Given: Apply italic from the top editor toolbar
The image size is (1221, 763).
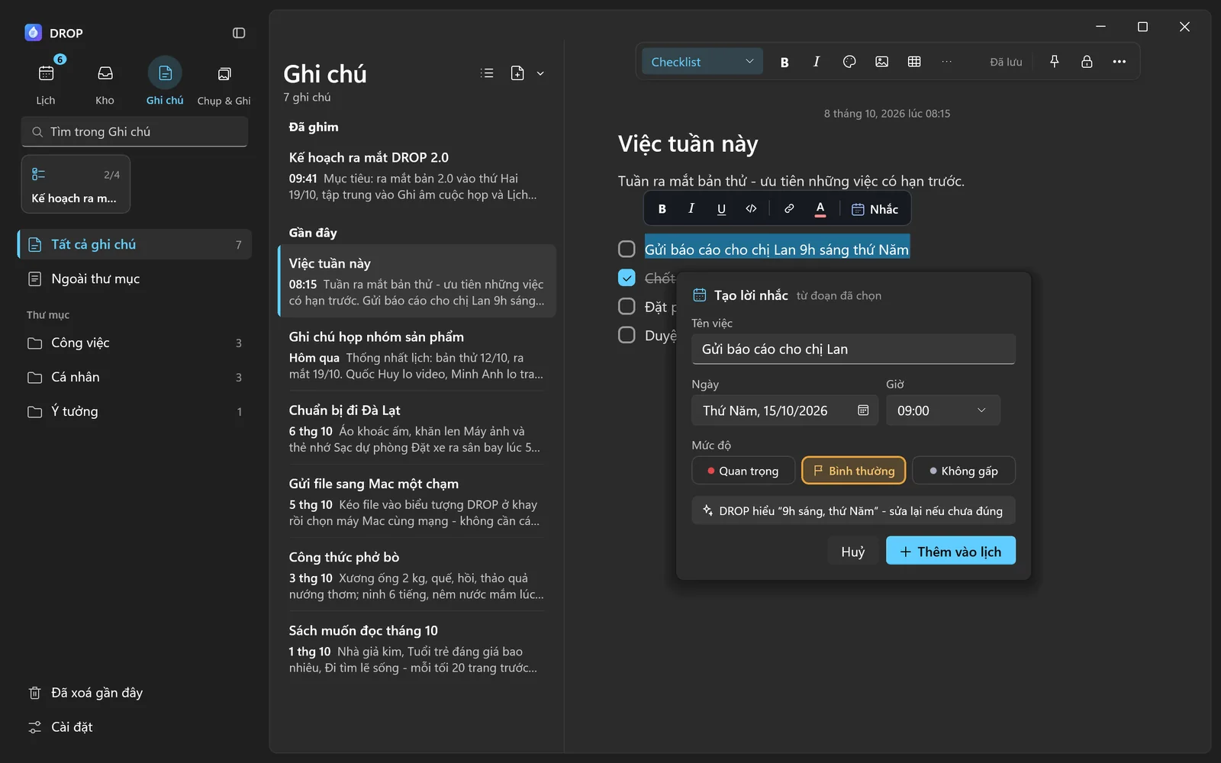Looking at the screenshot, I should [817, 62].
